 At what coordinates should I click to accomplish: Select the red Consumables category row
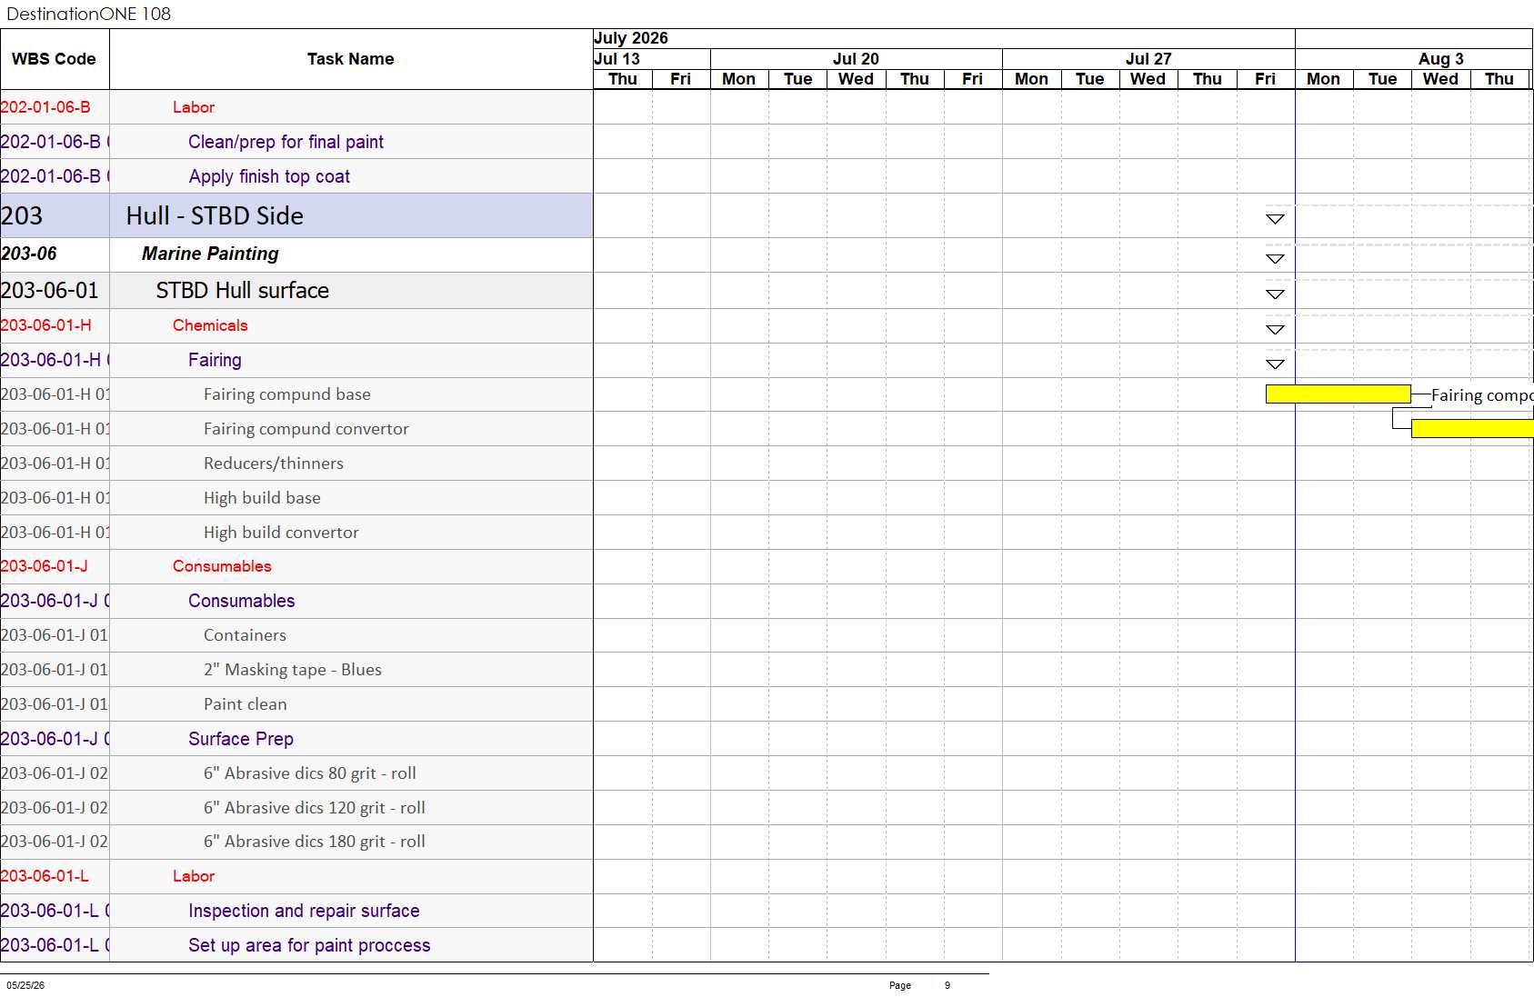pyautogui.click(x=296, y=566)
